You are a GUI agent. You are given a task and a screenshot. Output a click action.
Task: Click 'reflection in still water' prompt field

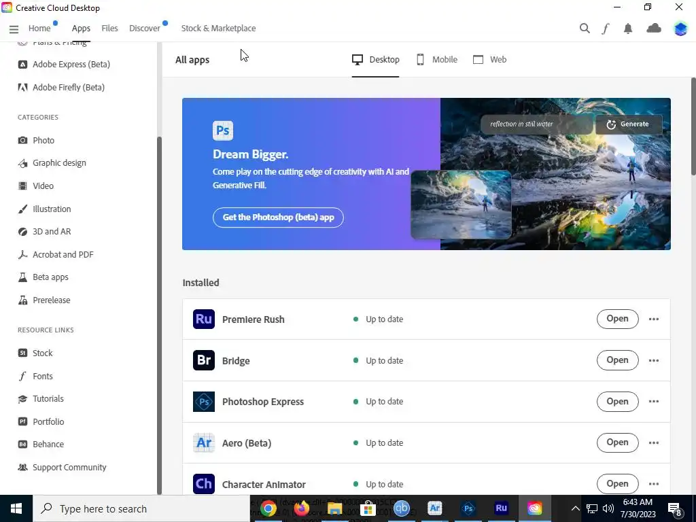tap(537, 124)
